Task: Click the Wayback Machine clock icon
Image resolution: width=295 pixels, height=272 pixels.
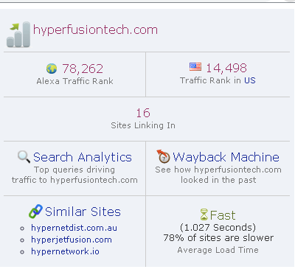Action: click(164, 156)
